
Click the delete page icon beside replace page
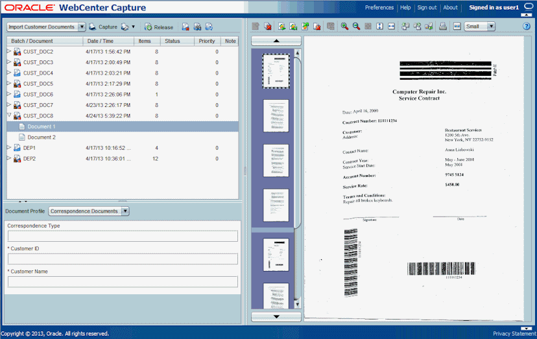click(x=316, y=27)
